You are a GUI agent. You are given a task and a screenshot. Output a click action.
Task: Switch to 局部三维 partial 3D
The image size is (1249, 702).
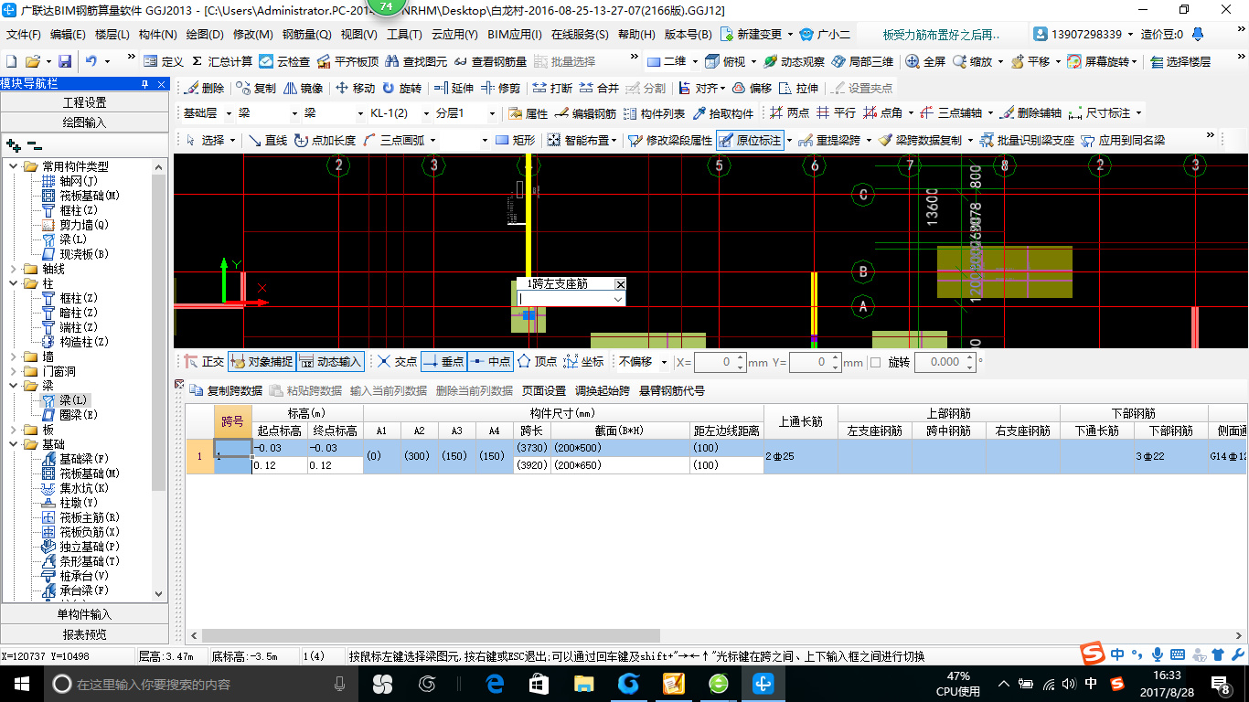point(861,61)
